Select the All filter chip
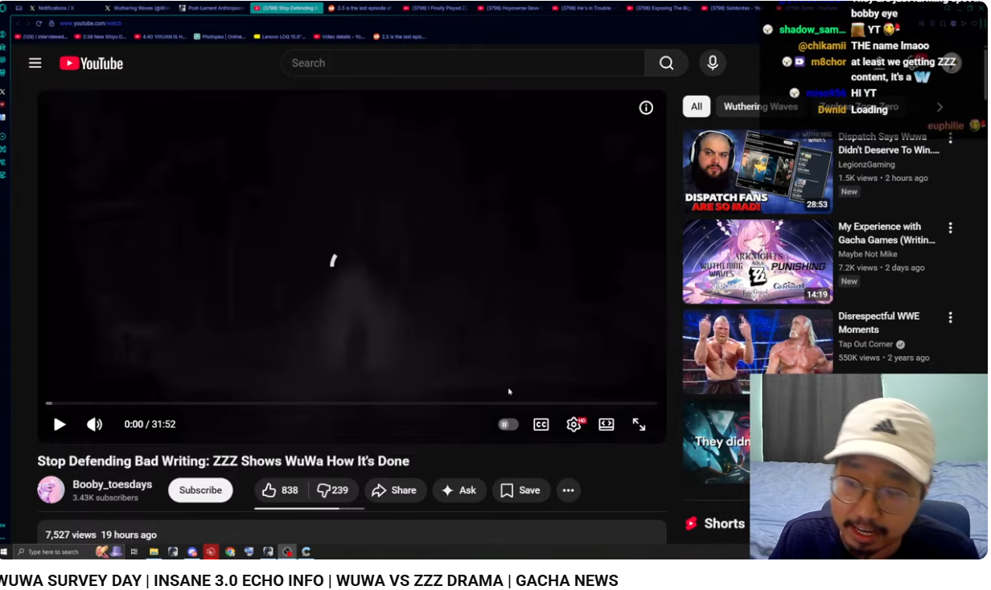The height and width of the screenshot is (590, 991). point(697,106)
